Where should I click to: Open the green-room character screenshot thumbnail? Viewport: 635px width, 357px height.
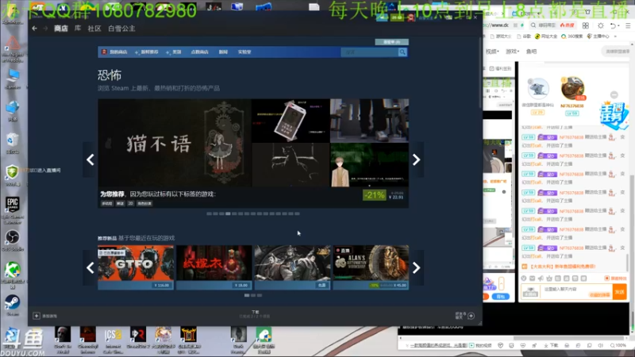pyautogui.click(x=369, y=165)
